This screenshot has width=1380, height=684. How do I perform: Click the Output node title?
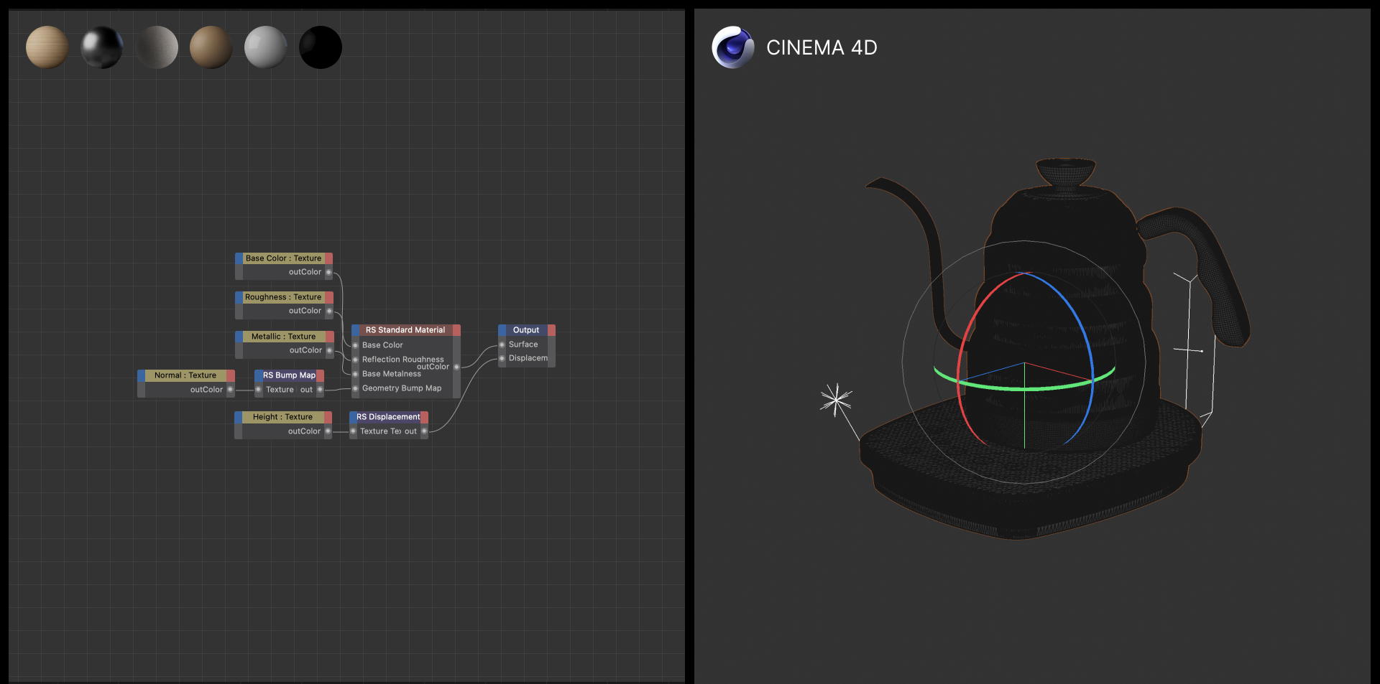click(525, 330)
